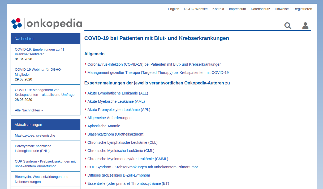Open Coronavirus-Infektion (COVID-19) bei Patienten link
This screenshot has width=323, height=189.
point(154,64)
